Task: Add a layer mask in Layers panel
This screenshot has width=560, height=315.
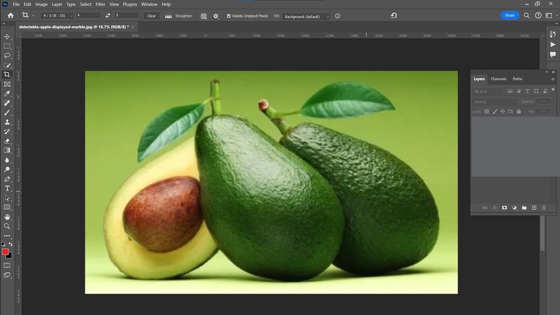Action: (x=504, y=208)
